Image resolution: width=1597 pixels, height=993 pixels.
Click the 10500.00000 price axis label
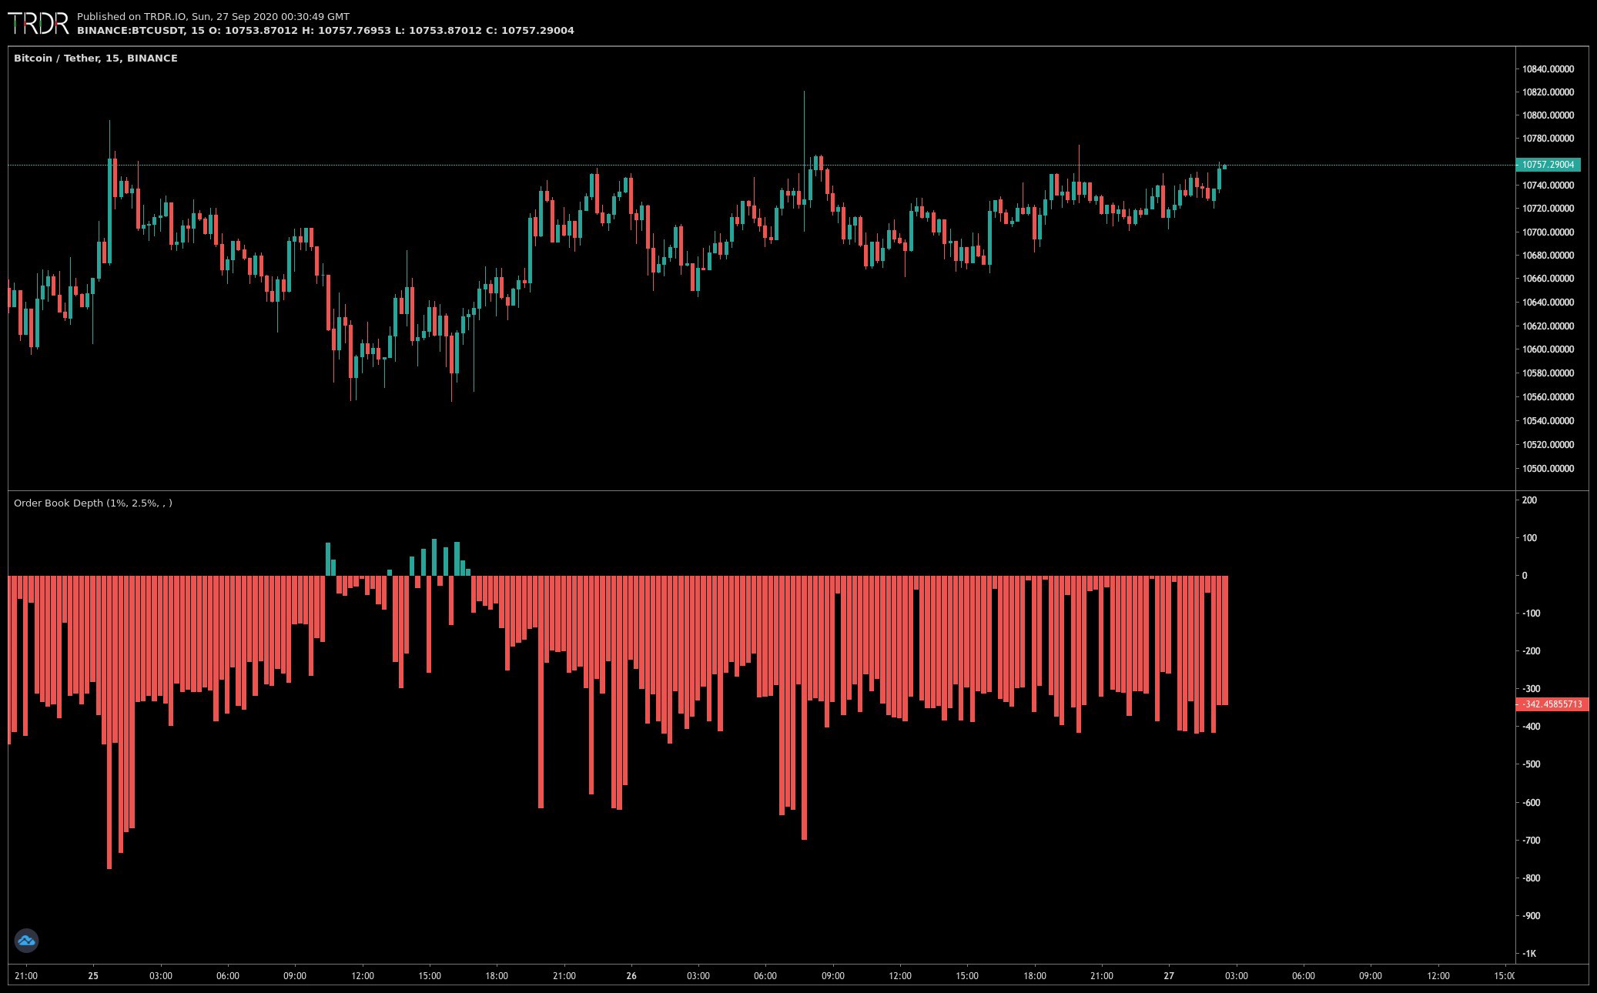tap(1547, 469)
